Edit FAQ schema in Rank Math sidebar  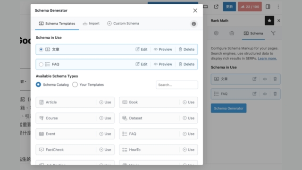254,94
